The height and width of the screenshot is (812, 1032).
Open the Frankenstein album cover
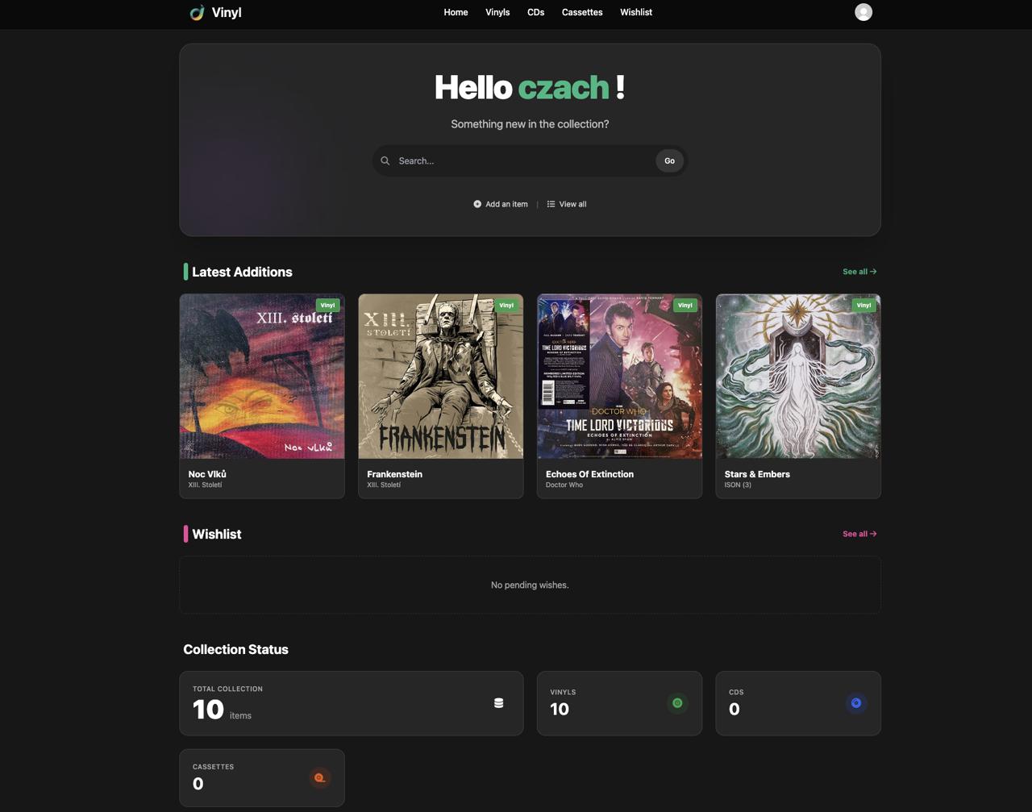pos(441,377)
